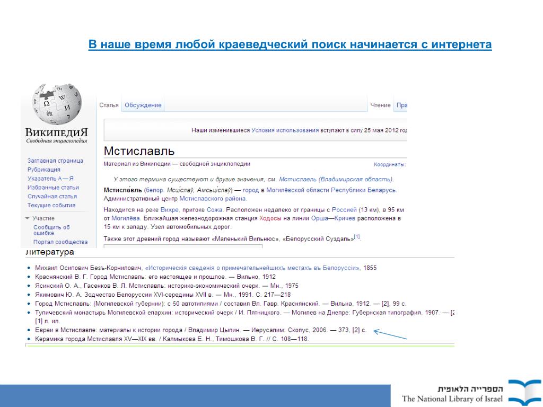The height and width of the screenshot is (407, 543).
Task: Click Тупичевский монастырь literature entry
Action: [x=244, y=316]
